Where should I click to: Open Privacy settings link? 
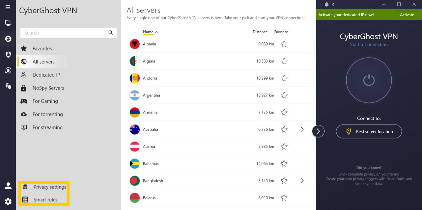(50, 187)
